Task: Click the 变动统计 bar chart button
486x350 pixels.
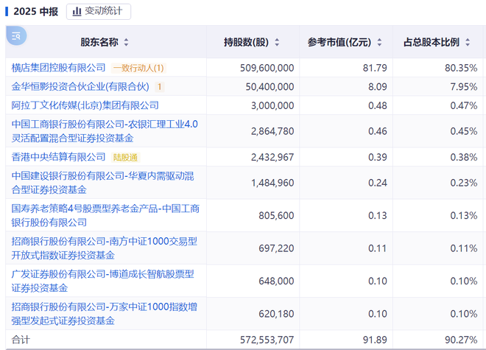Action: (x=98, y=11)
